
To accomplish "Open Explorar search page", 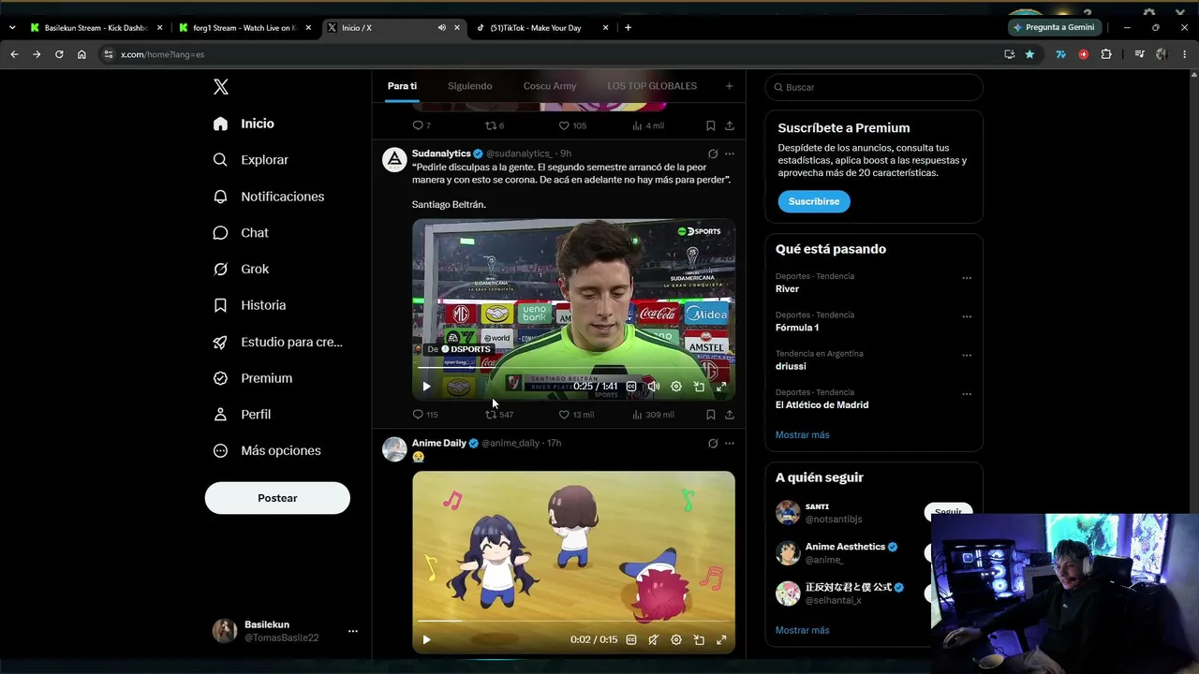I will 250,160.
